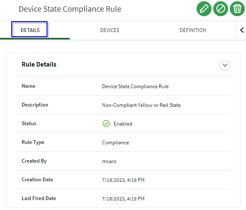Click the Name value Device State Compliance Rule
Screen dimensions: 246x210
(135, 86)
